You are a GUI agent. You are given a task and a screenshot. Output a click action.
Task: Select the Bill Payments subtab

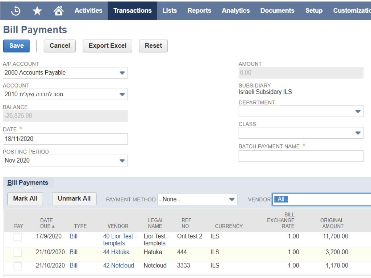point(28,183)
